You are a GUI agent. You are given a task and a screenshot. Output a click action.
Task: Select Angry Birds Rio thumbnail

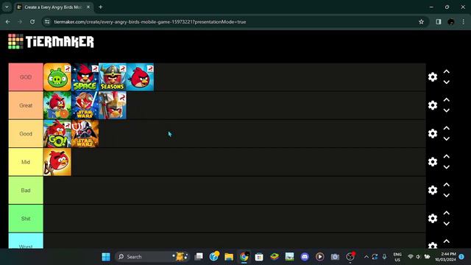(57, 105)
